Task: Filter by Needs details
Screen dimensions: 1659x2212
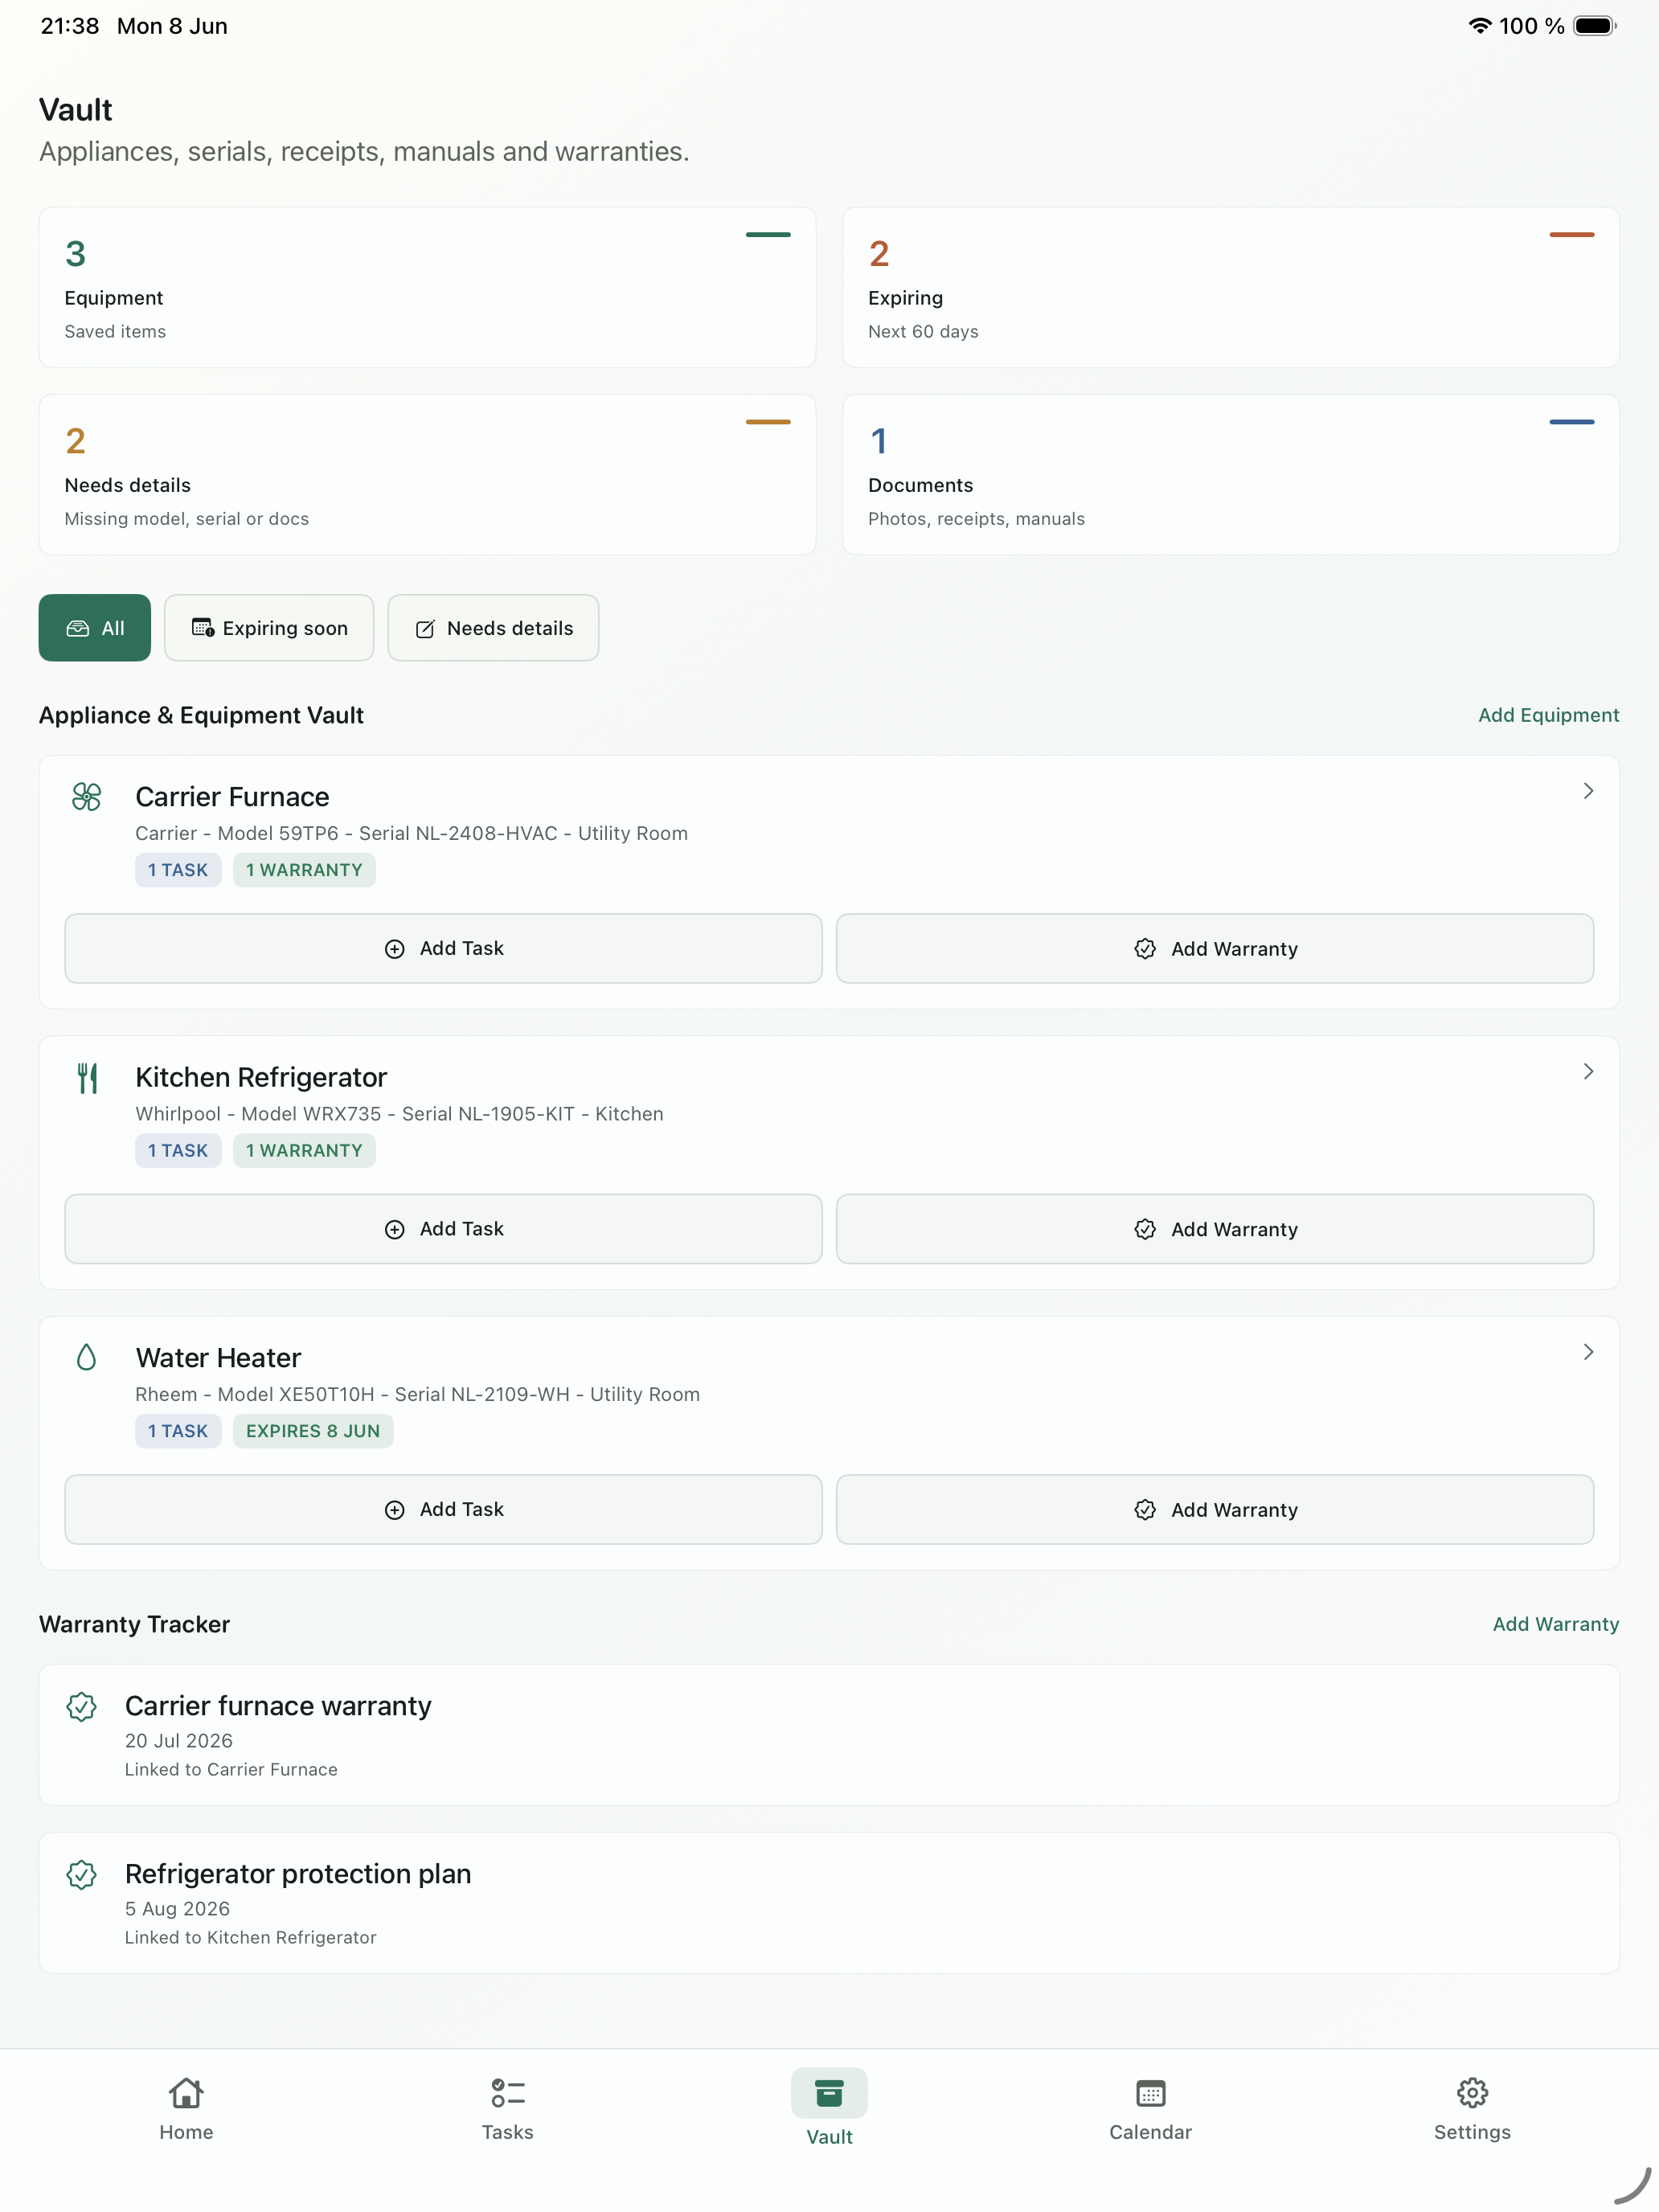Action: tap(493, 628)
